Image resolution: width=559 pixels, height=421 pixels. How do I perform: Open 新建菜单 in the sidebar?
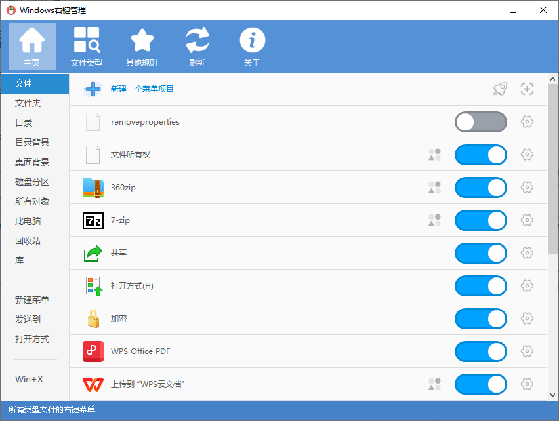pyautogui.click(x=35, y=300)
